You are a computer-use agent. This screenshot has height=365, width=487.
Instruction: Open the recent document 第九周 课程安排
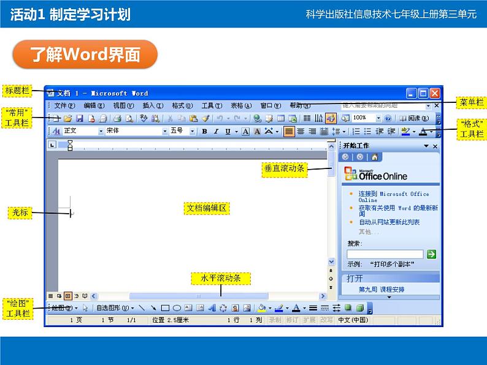point(382,289)
